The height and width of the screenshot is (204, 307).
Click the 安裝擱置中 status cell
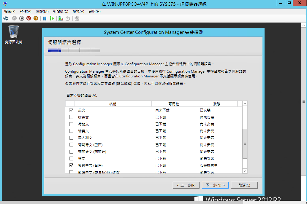209,165
